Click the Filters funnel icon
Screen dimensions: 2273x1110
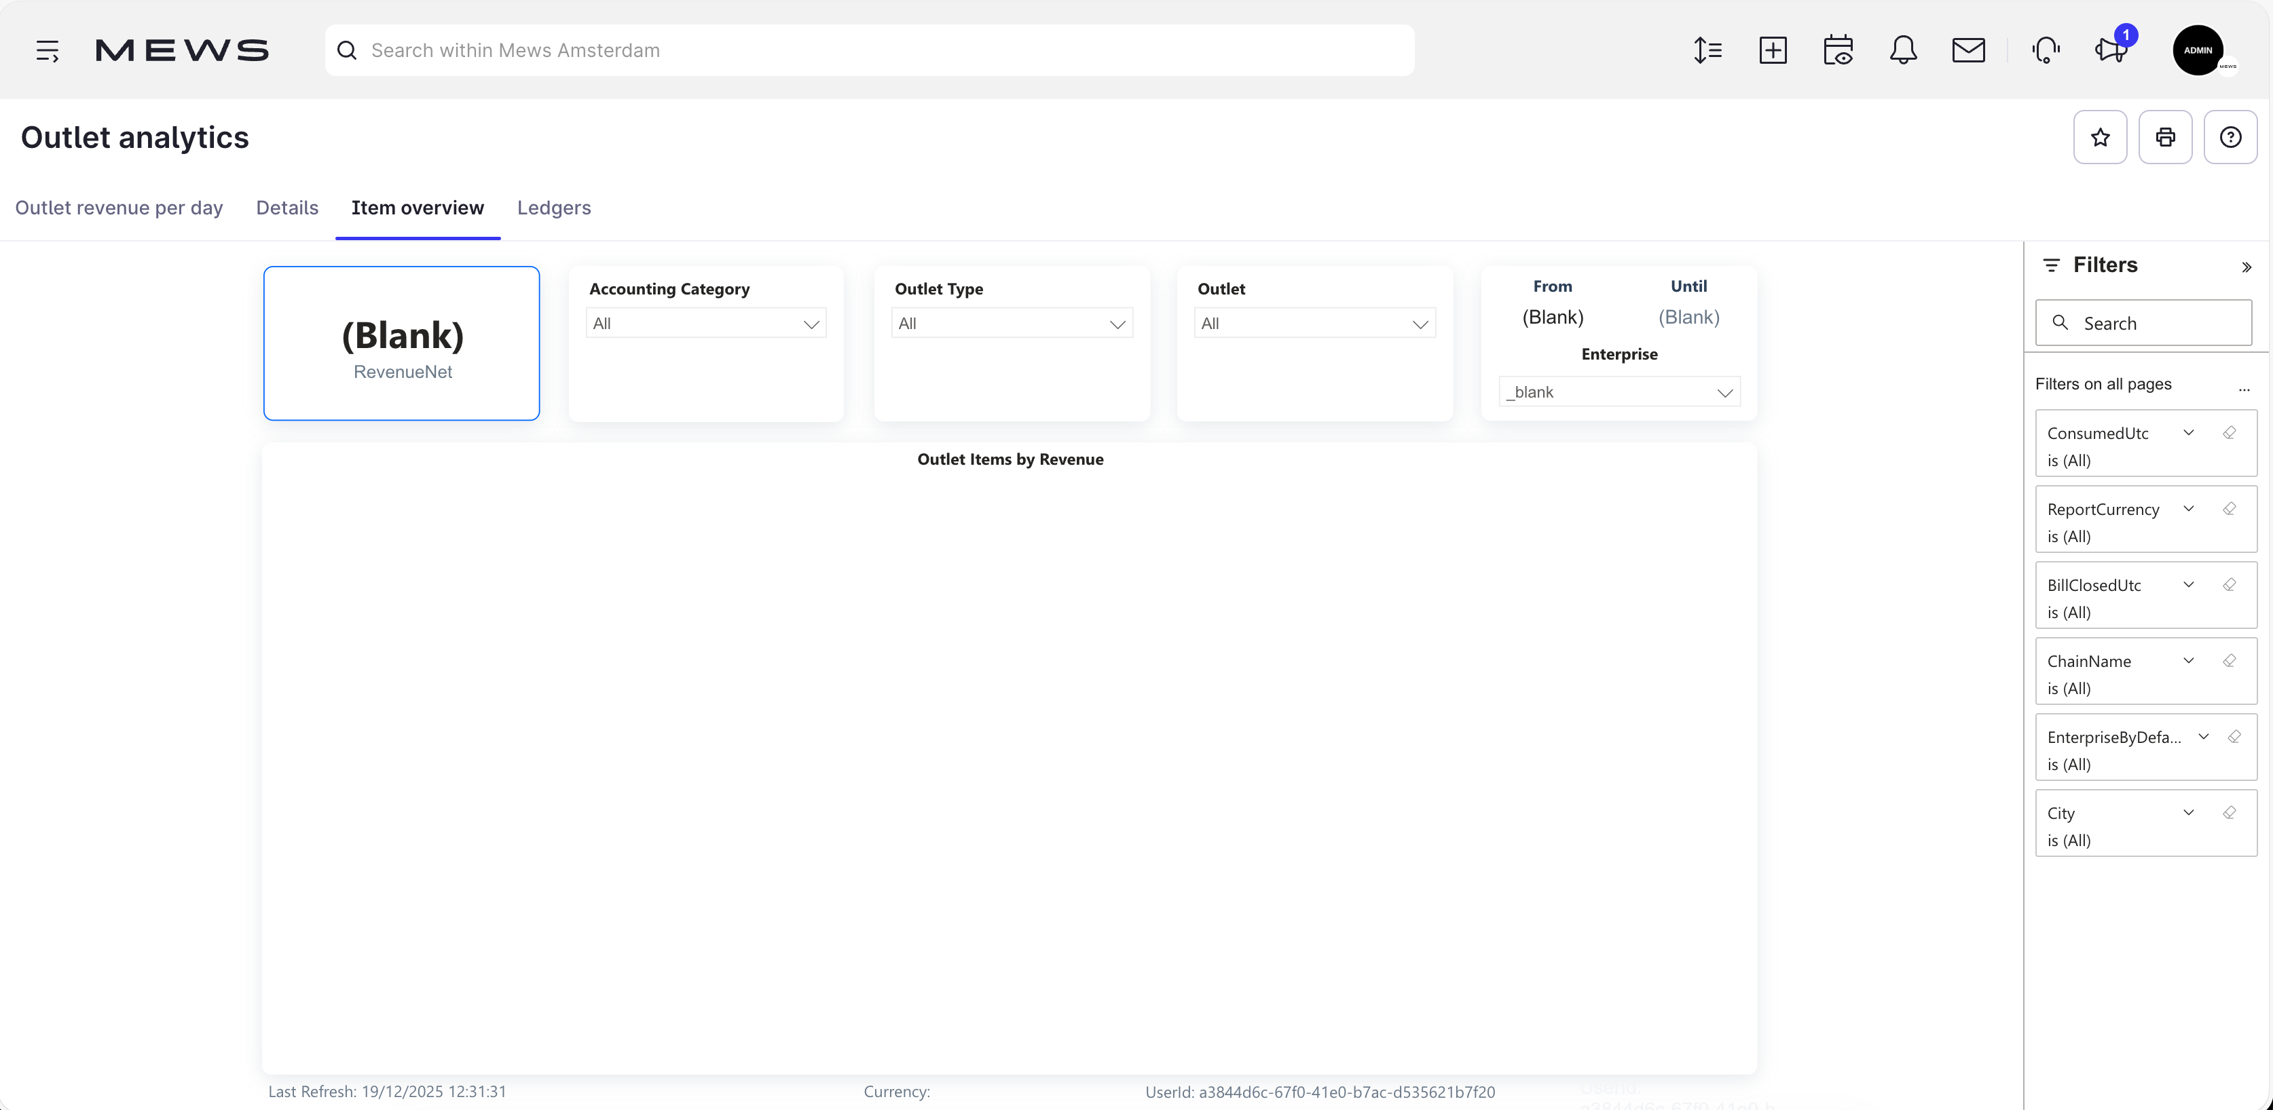point(2052,265)
